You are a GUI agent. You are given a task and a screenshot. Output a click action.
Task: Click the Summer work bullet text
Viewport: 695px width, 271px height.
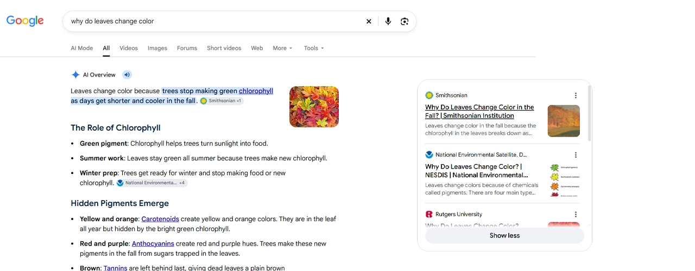point(204,158)
